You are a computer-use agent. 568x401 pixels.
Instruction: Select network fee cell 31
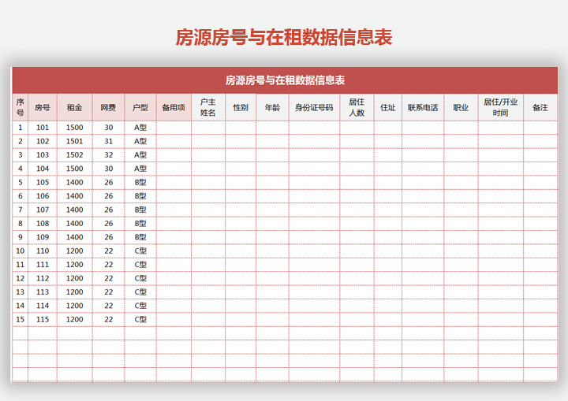108,141
